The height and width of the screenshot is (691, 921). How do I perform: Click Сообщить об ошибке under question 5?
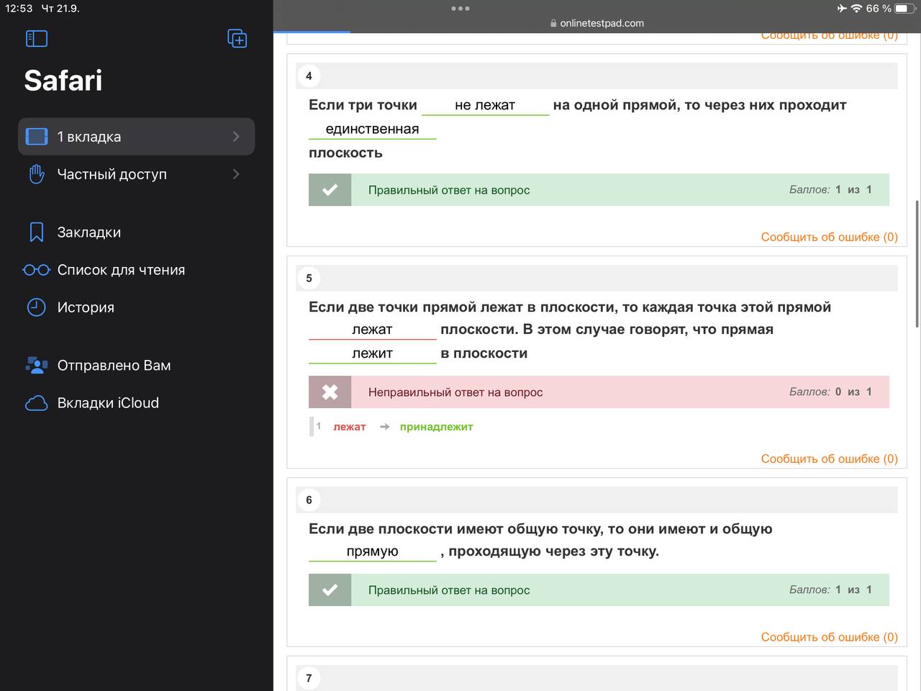tap(829, 459)
